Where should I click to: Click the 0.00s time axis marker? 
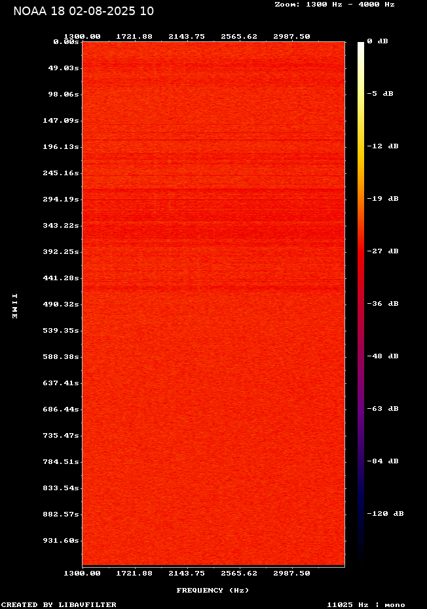click(66, 41)
